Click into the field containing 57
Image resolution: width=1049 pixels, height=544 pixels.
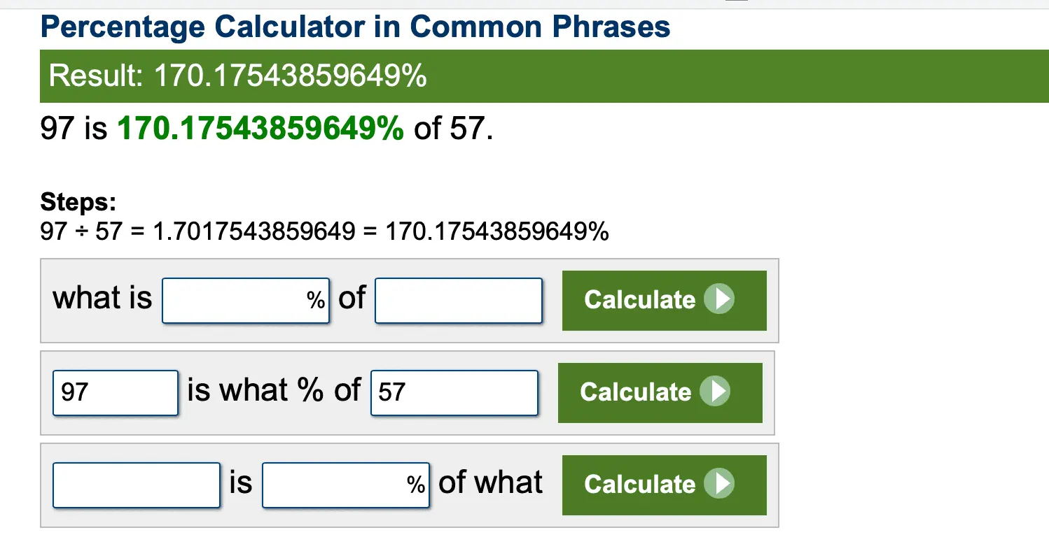point(454,392)
